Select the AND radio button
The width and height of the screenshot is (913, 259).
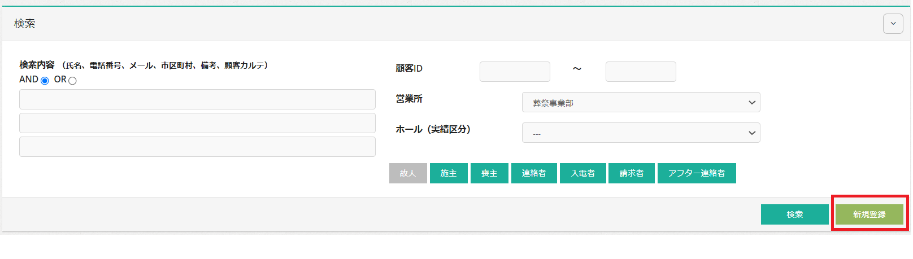coord(45,81)
